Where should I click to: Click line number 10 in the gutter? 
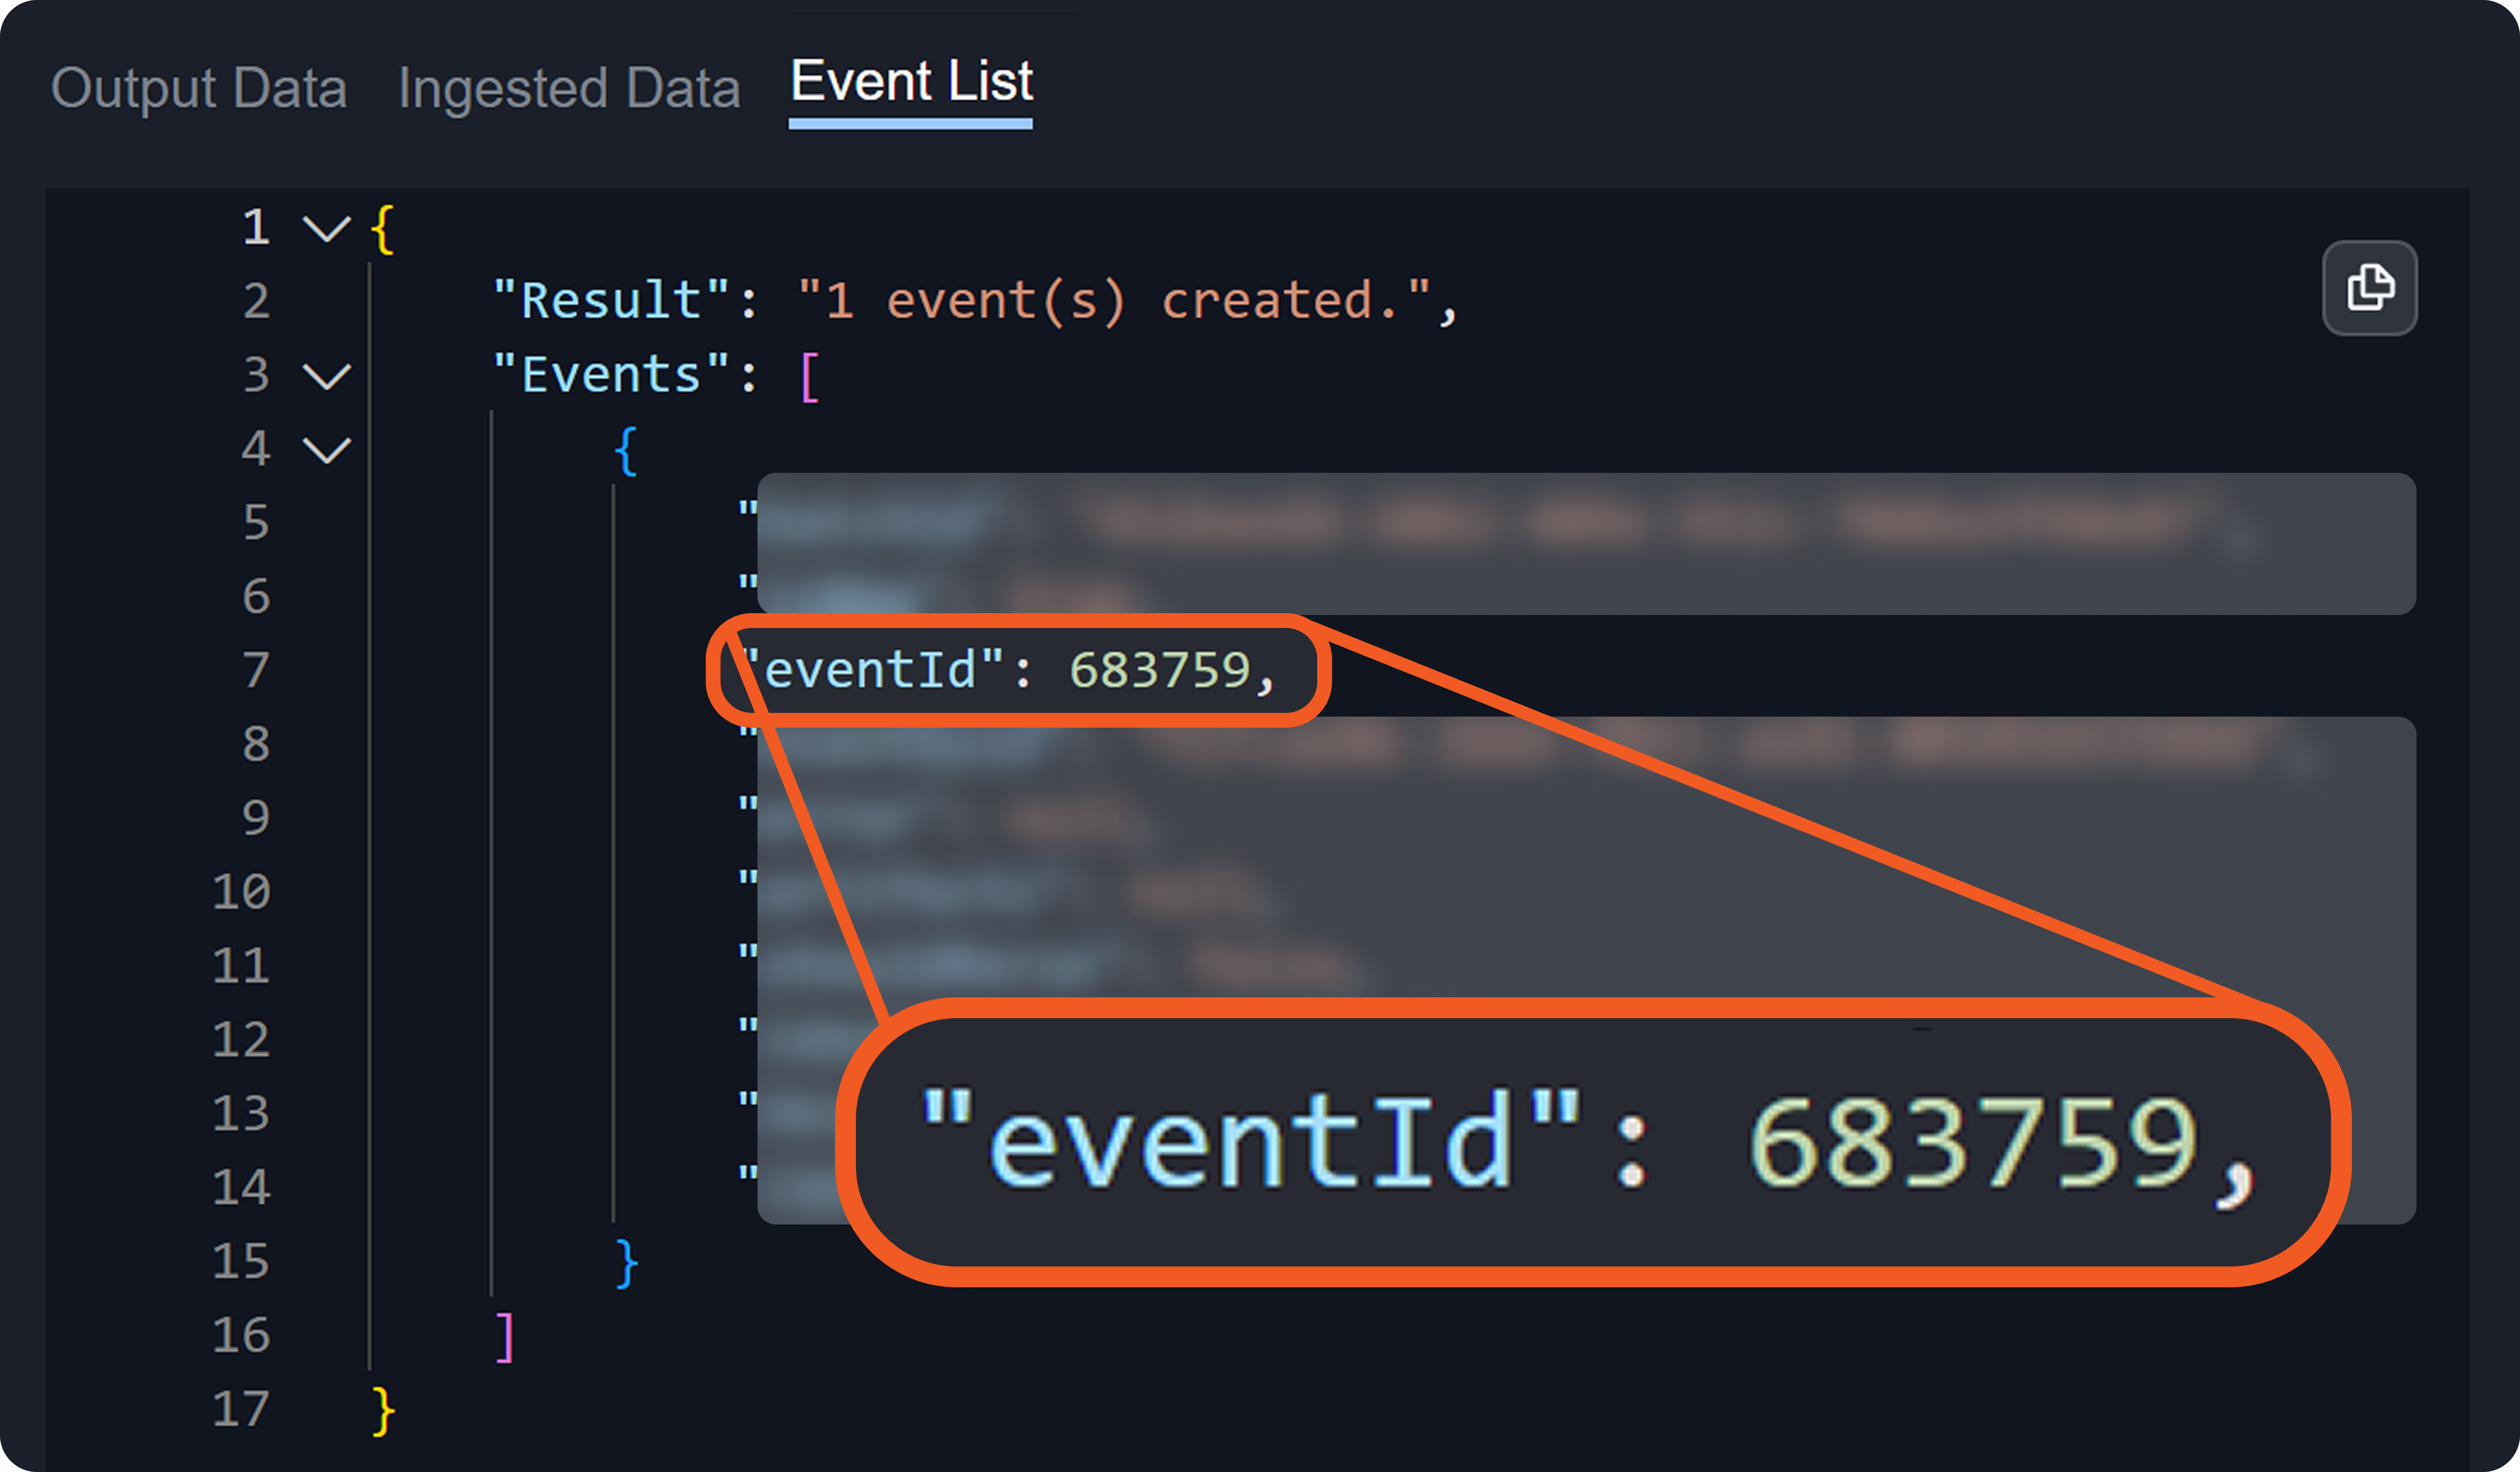point(241,892)
